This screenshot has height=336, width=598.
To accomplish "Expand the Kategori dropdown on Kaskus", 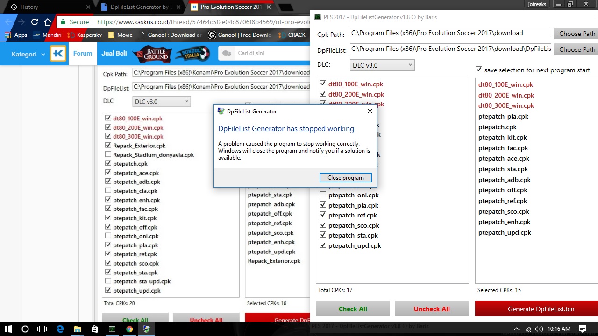I will click(x=28, y=54).
